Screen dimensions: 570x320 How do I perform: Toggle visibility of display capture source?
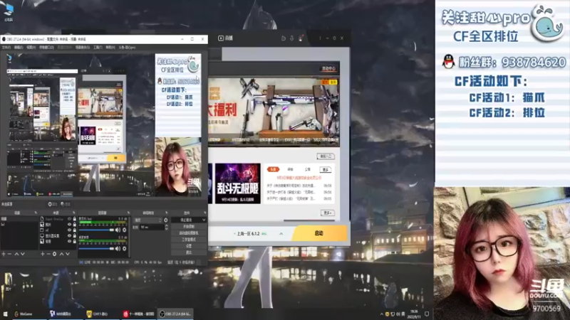tap(69, 236)
